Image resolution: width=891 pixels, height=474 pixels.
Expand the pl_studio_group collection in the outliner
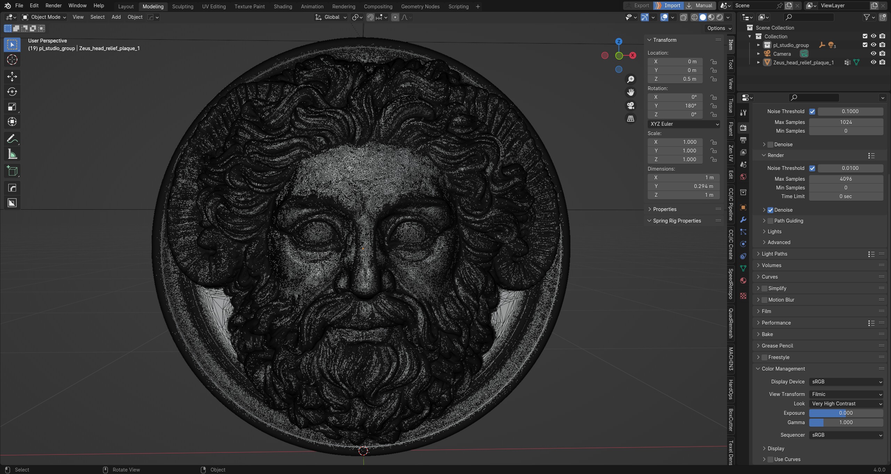pyautogui.click(x=758, y=45)
